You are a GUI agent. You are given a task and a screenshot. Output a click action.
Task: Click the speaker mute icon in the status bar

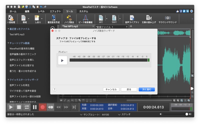160,114
